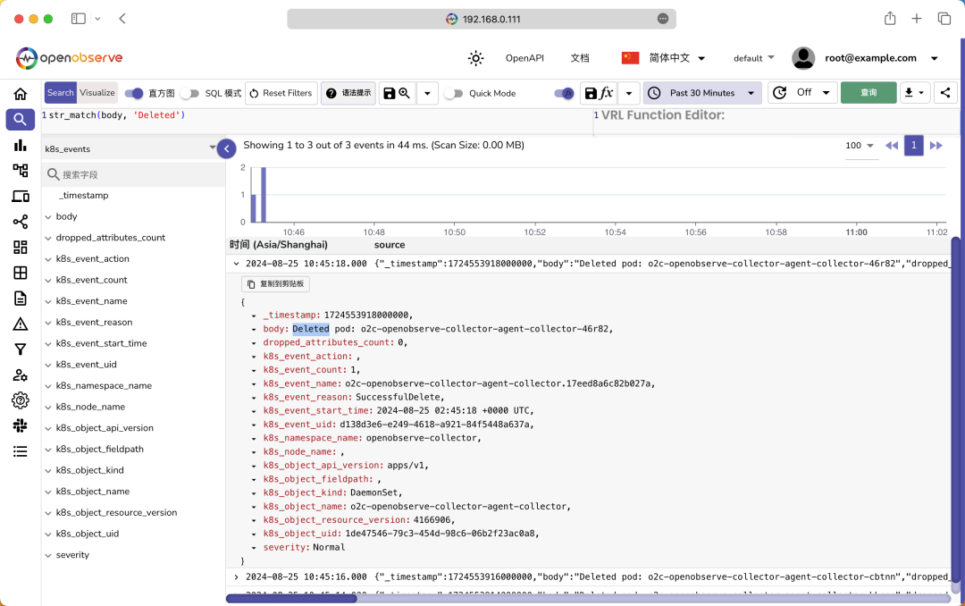The width and height of the screenshot is (965, 606).
Task: Open the Dashboards sidebar icon
Action: coord(21,247)
